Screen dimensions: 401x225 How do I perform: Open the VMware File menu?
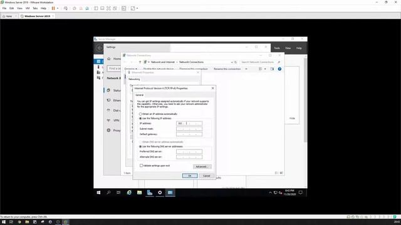[x=4, y=8]
